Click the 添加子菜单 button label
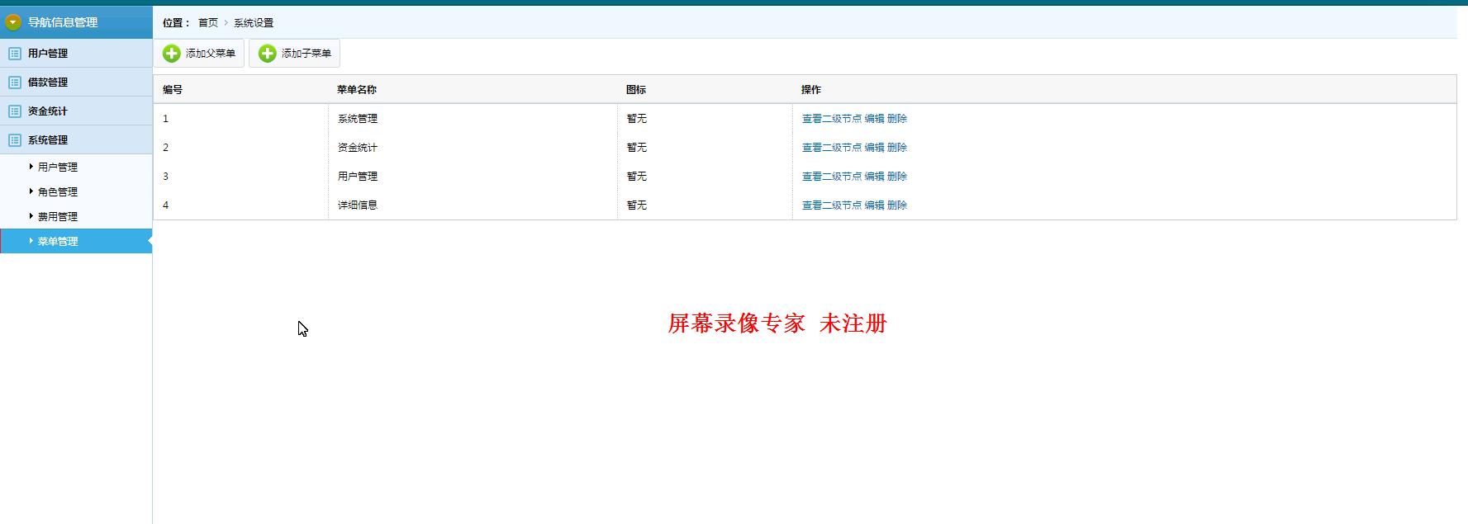This screenshot has height=524, width=1468. 306,54
